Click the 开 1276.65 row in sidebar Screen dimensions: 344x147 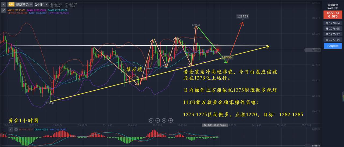click(x=333, y=28)
